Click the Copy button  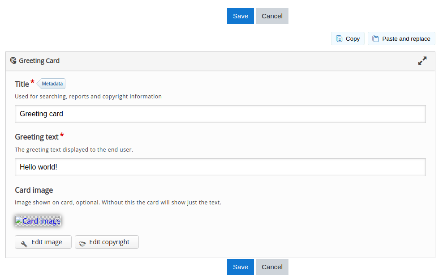pos(348,38)
